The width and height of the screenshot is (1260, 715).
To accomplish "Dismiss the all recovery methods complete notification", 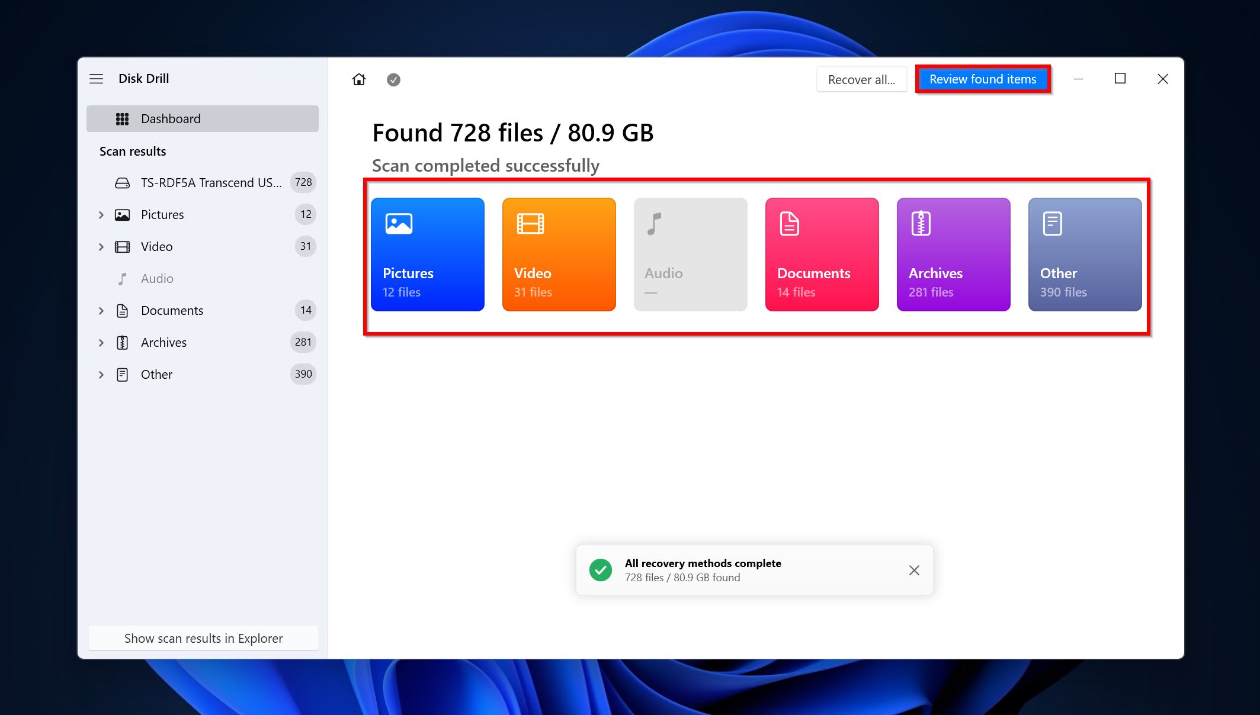I will [914, 570].
